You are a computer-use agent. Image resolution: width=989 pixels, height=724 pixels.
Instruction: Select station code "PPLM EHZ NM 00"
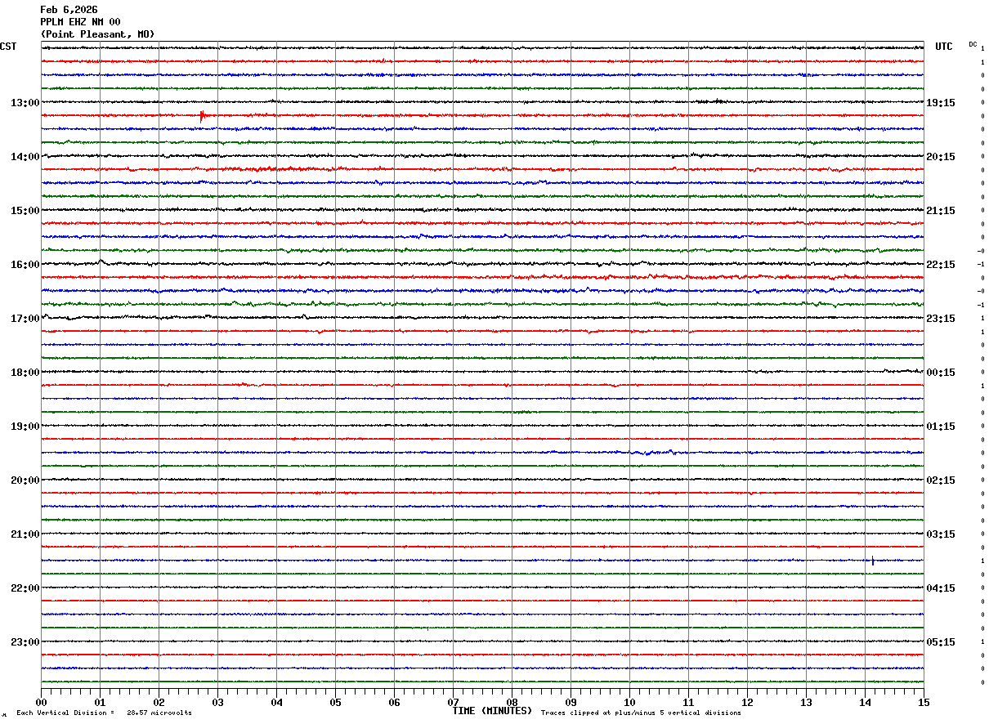point(80,22)
